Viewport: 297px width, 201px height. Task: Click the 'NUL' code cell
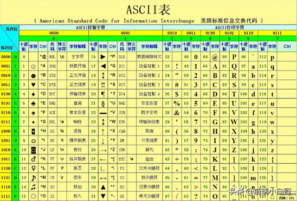coord(52,57)
